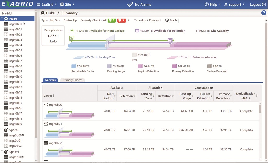Select mgs0b02 in the tree
Image resolution: width=268 pixels, height=163 pixels.
click(x=15, y=146)
